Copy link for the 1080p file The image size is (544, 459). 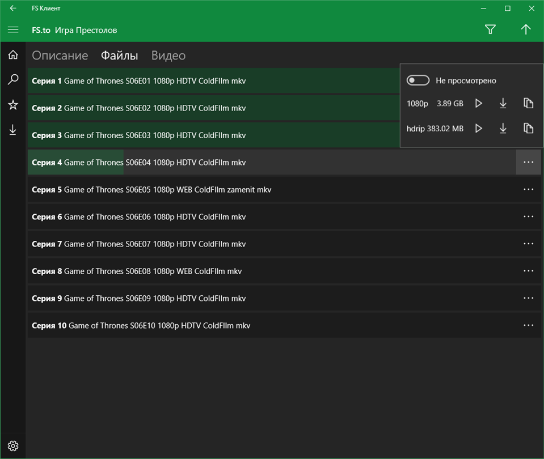pos(528,103)
